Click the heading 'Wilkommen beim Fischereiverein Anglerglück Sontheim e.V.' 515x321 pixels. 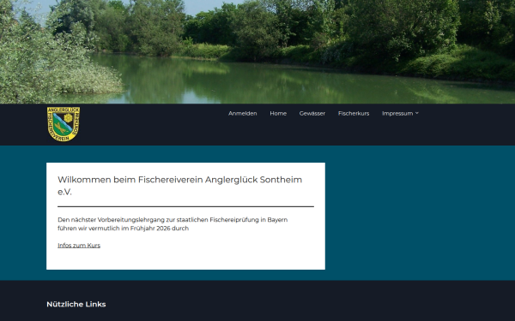pyautogui.click(x=179, y=186)
